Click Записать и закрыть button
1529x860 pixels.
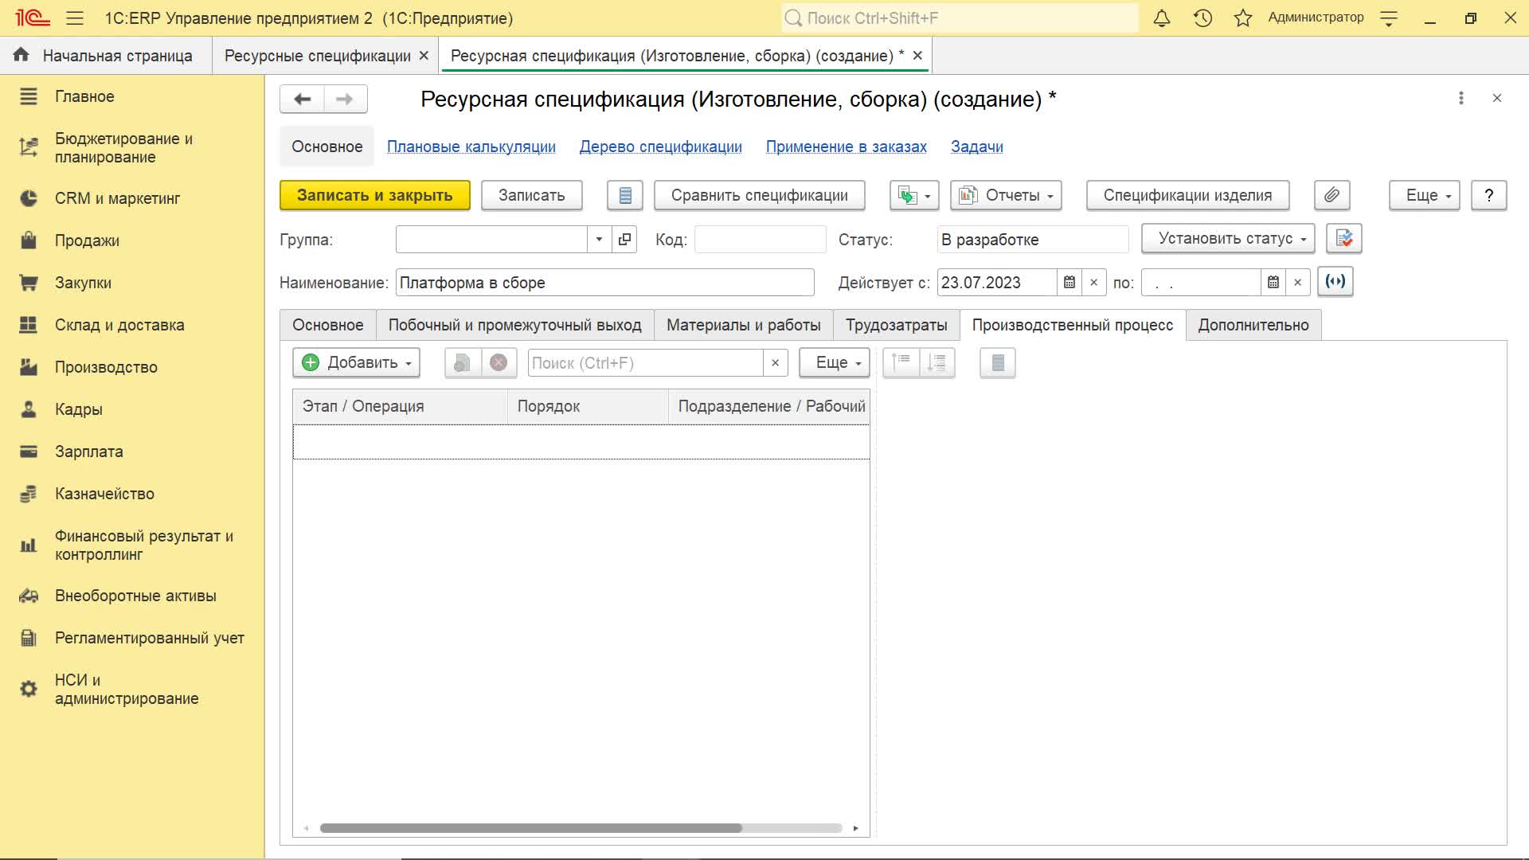pos(374,195)
